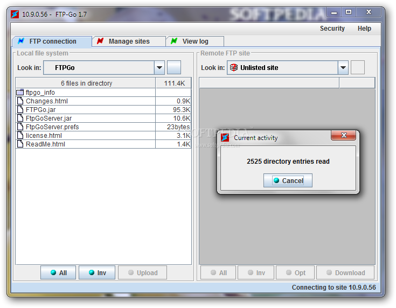Close the Current activity dialog
This screenshot has width=396, height=308.
click(344, 135)
